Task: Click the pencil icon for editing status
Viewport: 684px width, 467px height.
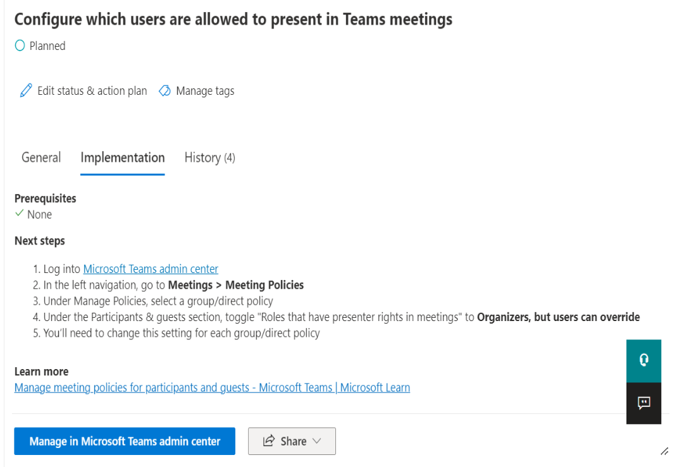Action: coord(25,90)
